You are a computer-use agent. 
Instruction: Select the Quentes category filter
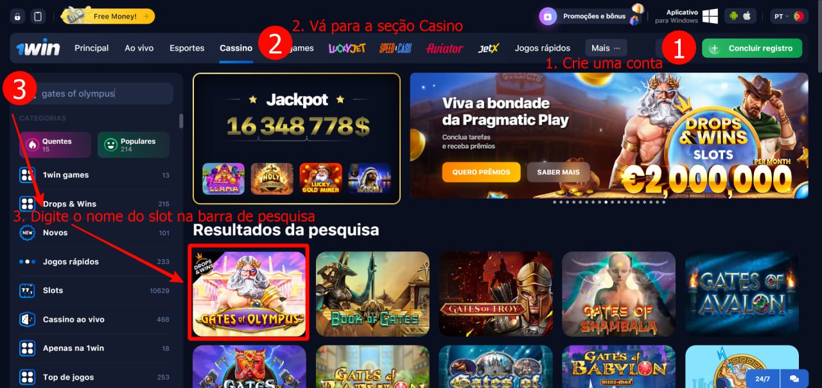(x=55, y=145)
